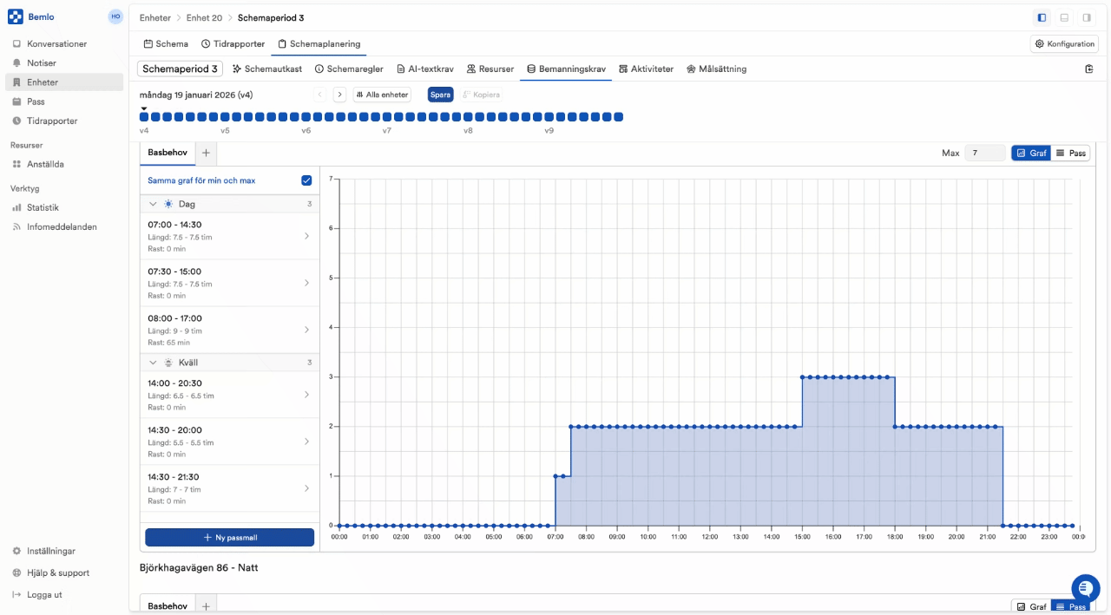
Task: Open the Resurser tab
Action: 490,69
